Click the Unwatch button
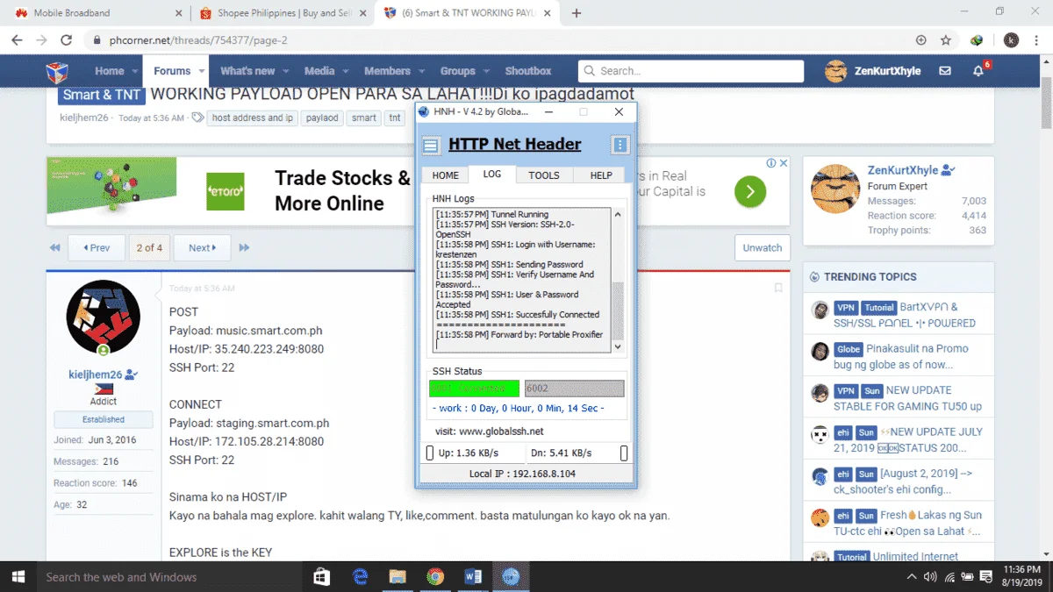1053x592 pixels. pyautogui.click(x=762, y=247)
